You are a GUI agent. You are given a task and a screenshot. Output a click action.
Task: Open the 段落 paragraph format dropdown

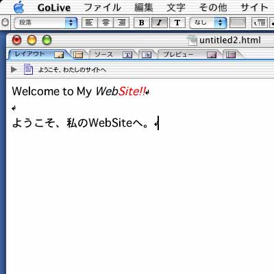tap(46, 23)
